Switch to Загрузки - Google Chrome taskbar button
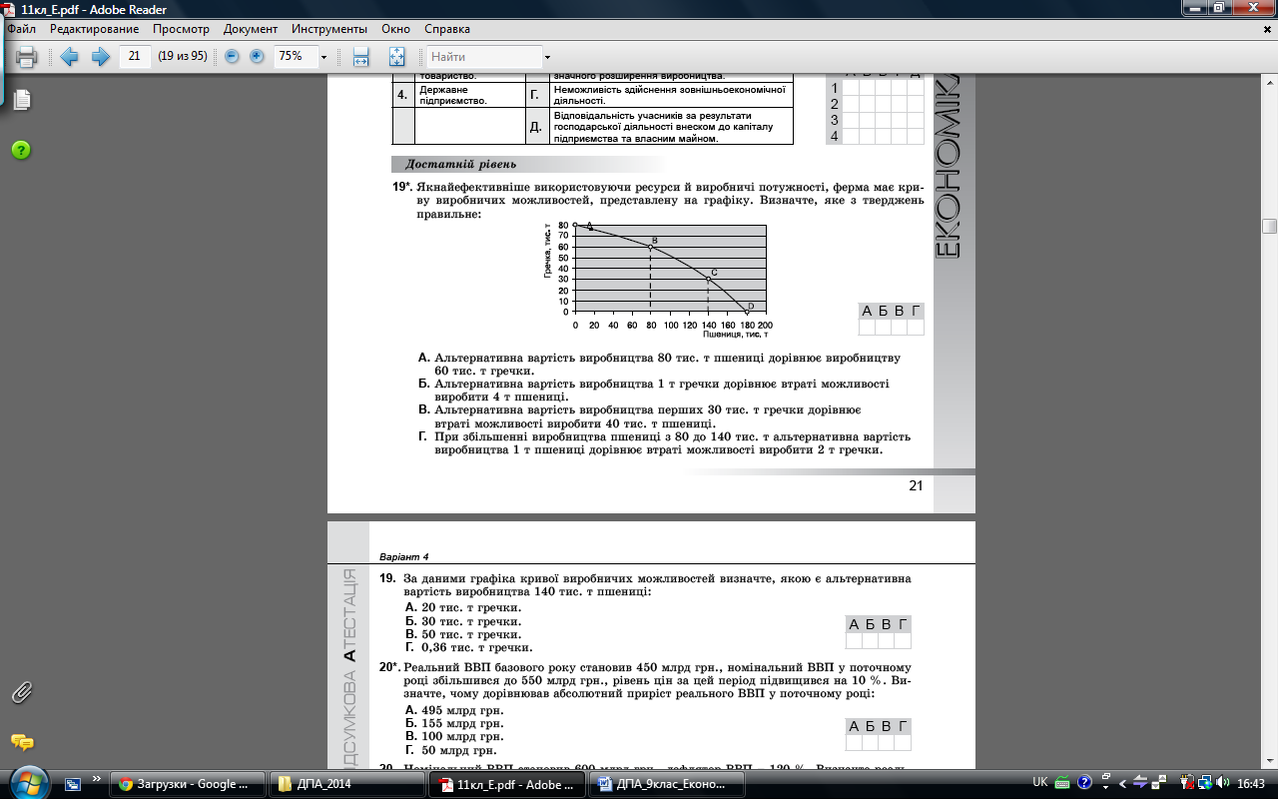 [190, 784]
